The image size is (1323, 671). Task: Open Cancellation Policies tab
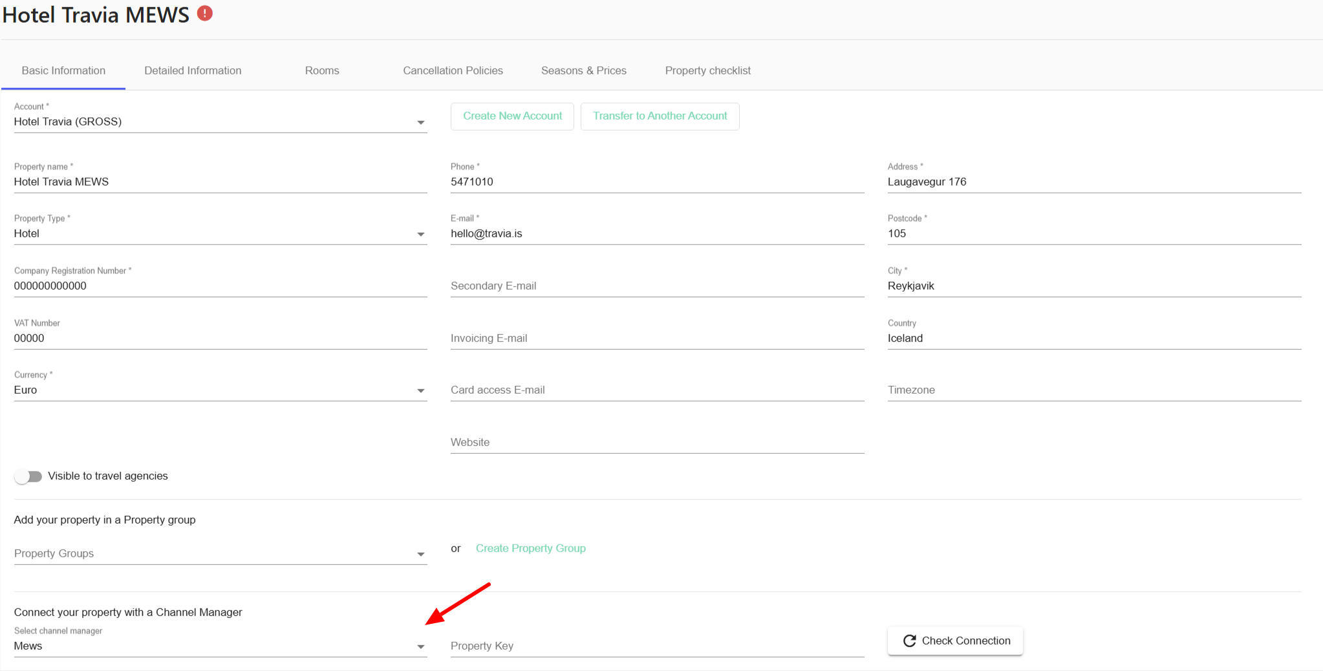click(x=453, y=70)
